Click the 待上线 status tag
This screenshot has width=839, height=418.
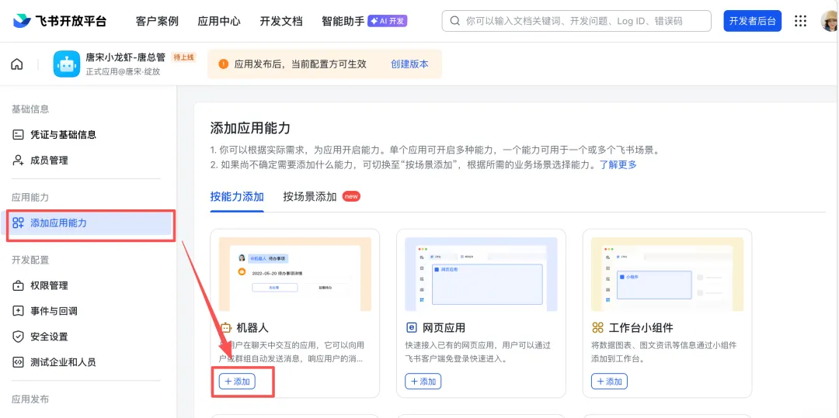coord(183,57)
